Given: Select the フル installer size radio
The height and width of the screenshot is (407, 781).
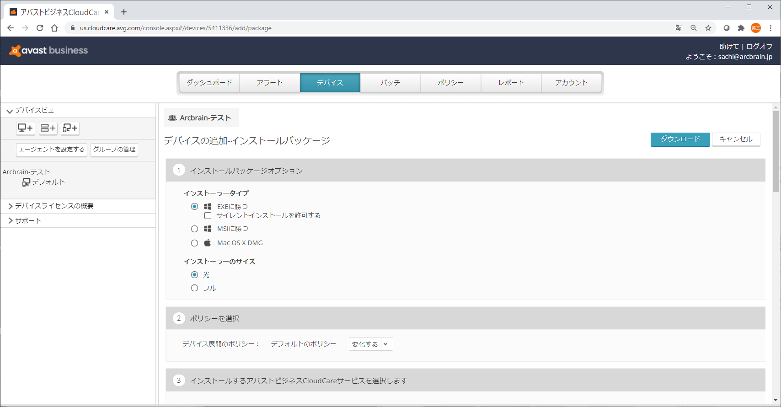Looking at the screenshot, I should click(x=194, y=288).
